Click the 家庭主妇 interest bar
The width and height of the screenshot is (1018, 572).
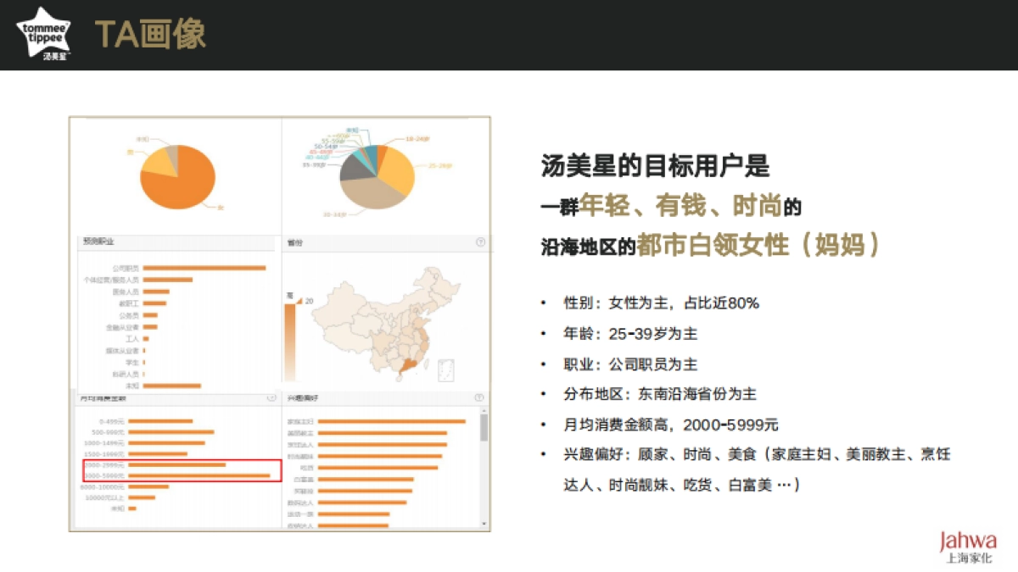point(390,421)
